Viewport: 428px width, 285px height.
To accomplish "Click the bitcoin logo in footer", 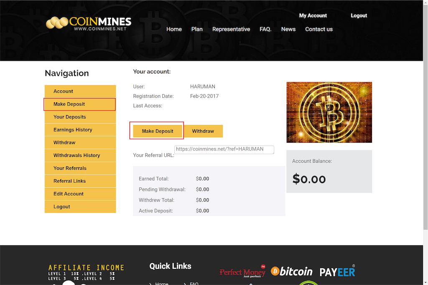I will pos(291,271).
